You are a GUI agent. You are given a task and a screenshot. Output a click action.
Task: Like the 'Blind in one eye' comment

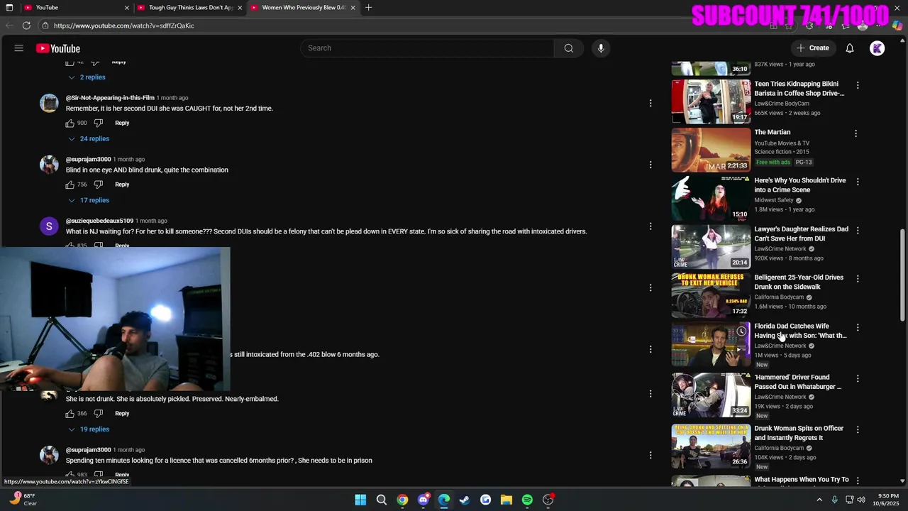pyautogui.click(x=70, y=185)
